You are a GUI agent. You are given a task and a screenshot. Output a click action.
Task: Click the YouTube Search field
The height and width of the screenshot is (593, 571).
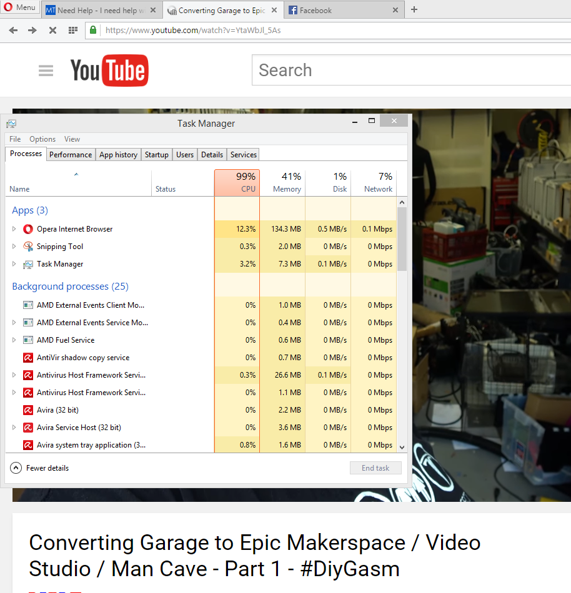[x=406, y=70]
